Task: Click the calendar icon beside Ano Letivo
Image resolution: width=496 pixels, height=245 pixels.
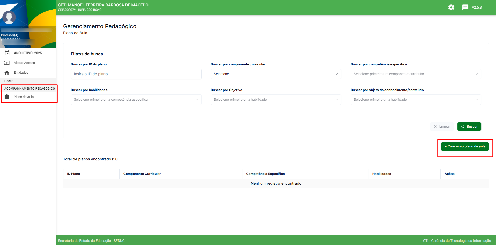Action: (7, 53)
